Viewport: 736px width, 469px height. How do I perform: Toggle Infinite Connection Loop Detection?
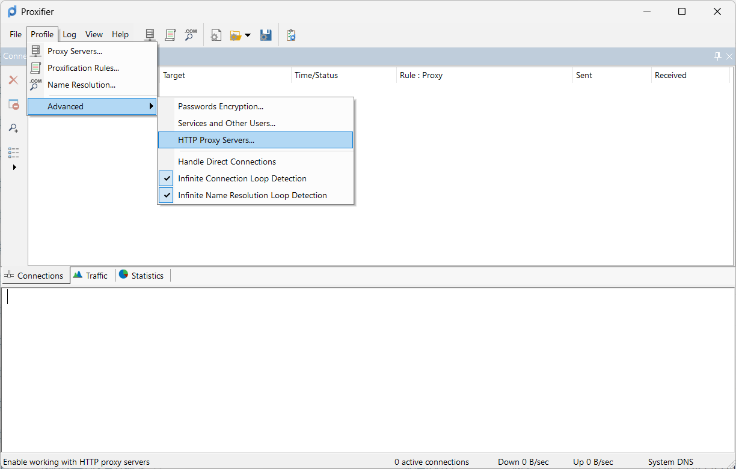tap(242, 178)
